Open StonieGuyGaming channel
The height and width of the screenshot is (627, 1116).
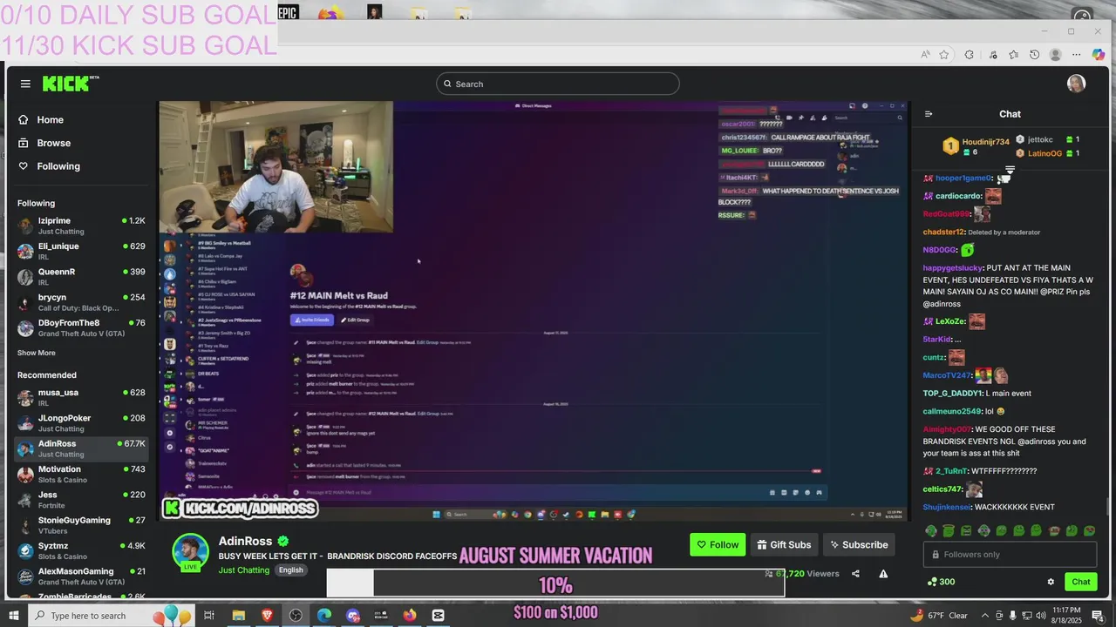81,525
